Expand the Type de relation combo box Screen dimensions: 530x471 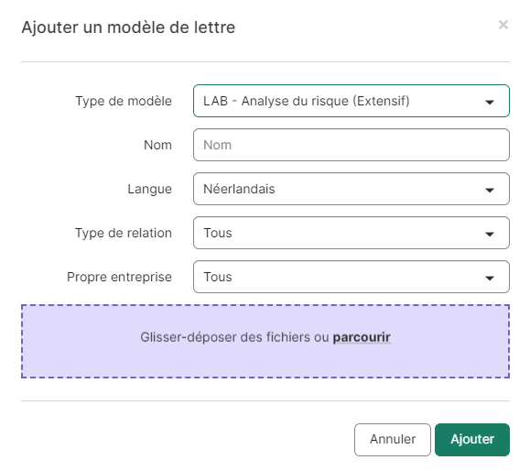click(x=352, y=233)
